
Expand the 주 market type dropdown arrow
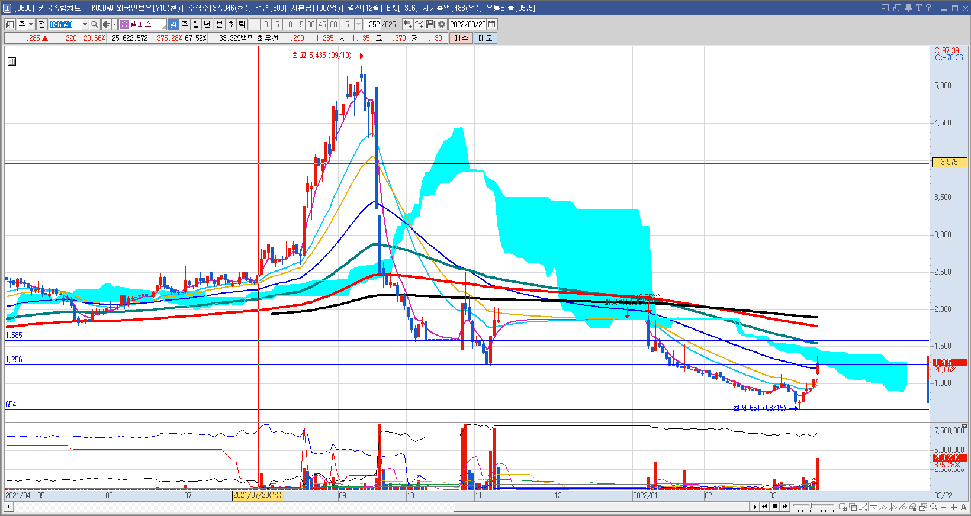pyautogui.click(x=31, y=24)
